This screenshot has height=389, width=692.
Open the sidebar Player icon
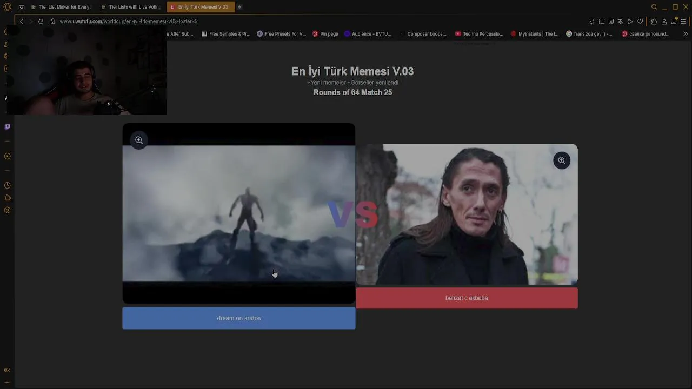[x=7, y=156]
